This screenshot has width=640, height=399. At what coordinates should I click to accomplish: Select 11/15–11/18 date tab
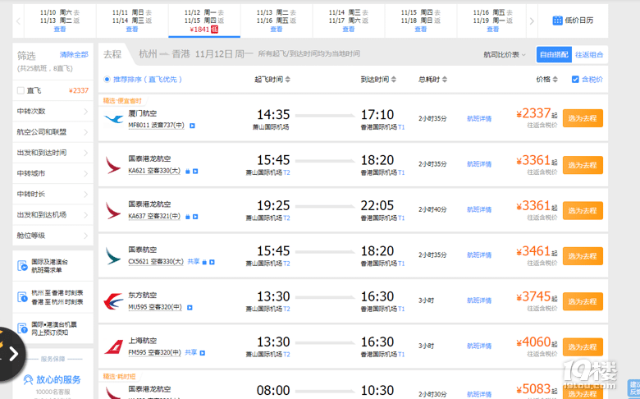click(421, 21)
